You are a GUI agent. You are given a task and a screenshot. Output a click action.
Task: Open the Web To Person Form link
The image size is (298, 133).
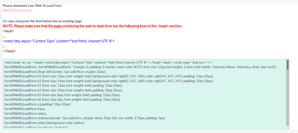click(17, 10)
